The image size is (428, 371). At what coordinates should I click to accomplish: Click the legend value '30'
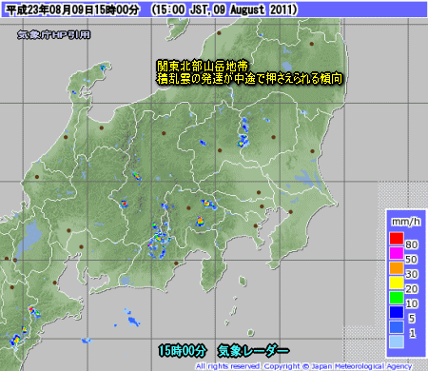pyautogui.click(x=412, y=274)
